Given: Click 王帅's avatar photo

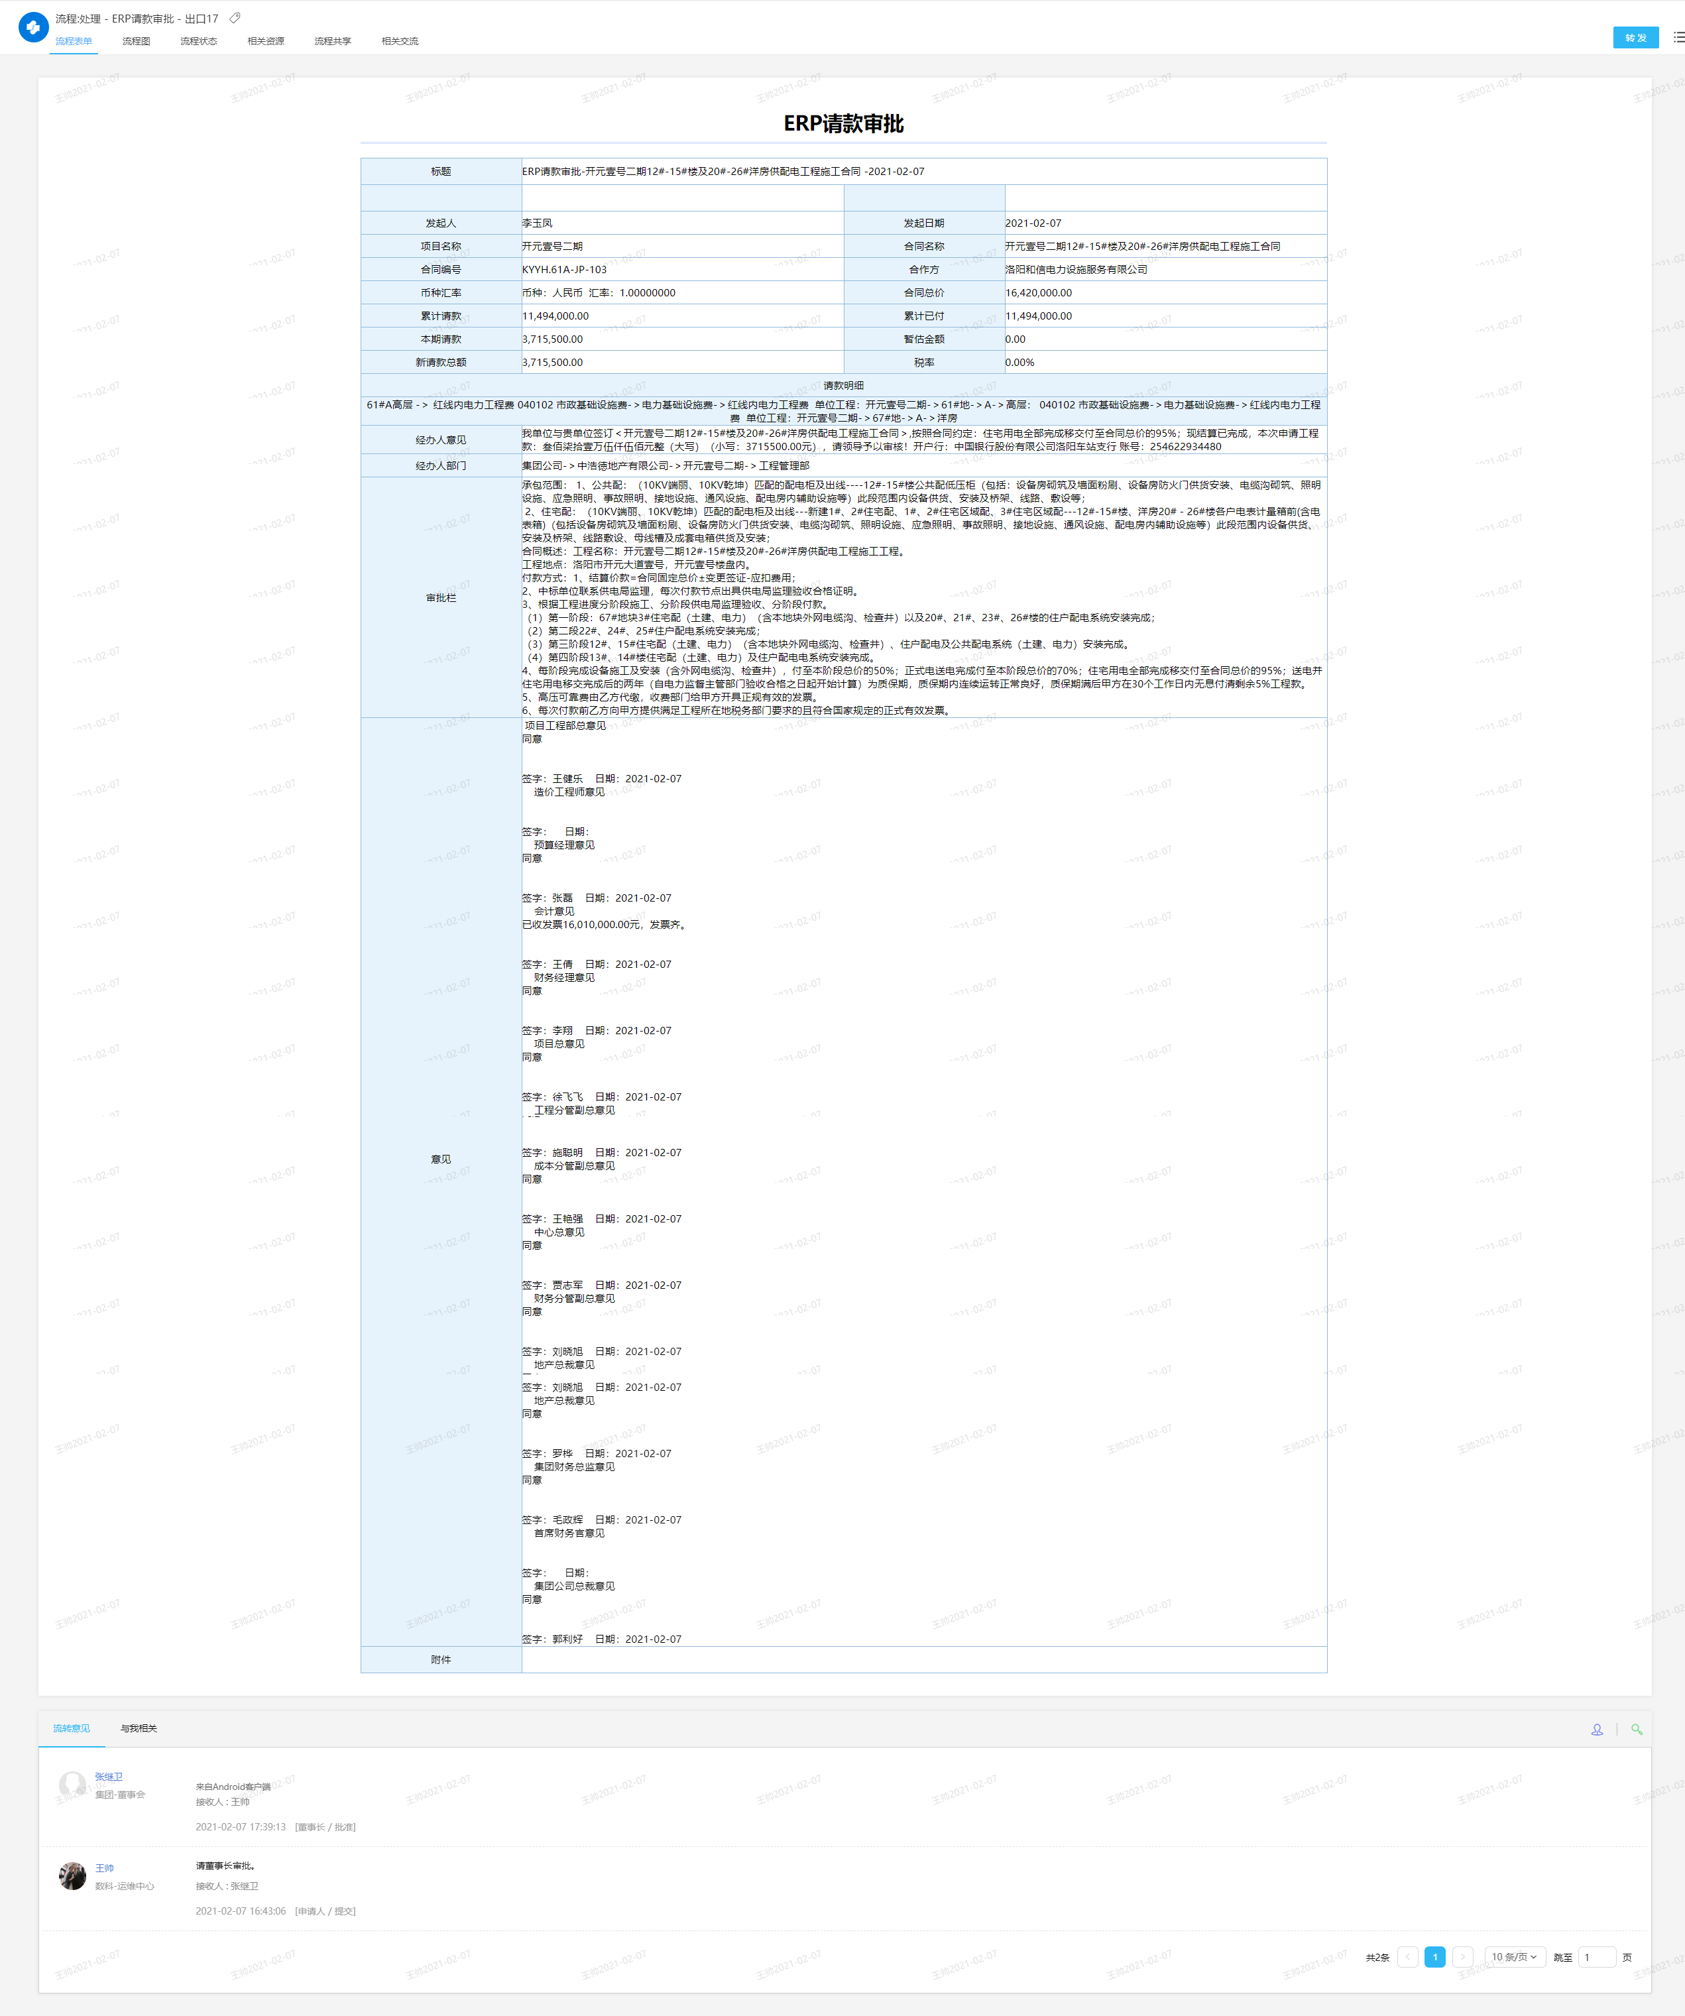Looking at the screenshot, I should (x=72, y=1876).
